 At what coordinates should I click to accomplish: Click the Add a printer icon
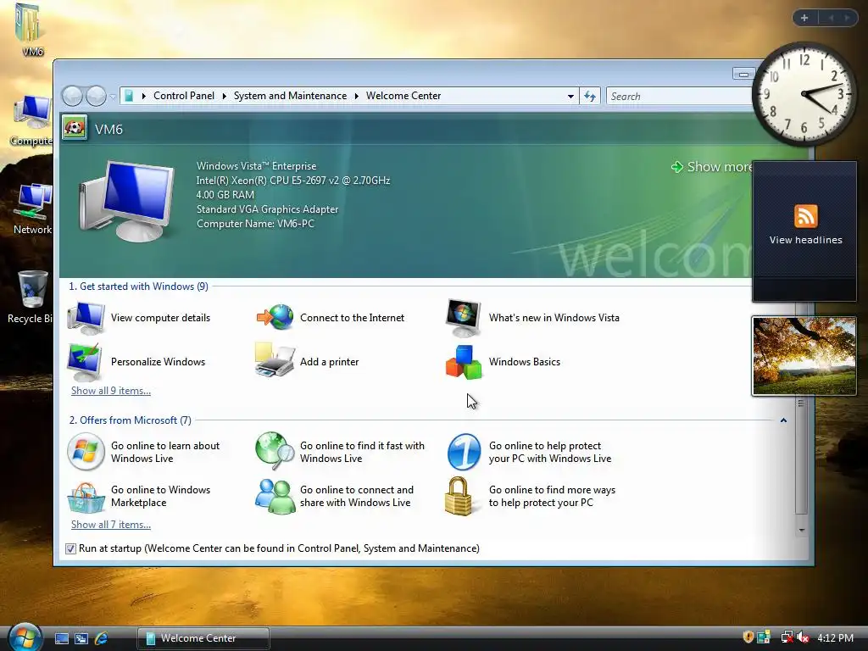[275, 360]
